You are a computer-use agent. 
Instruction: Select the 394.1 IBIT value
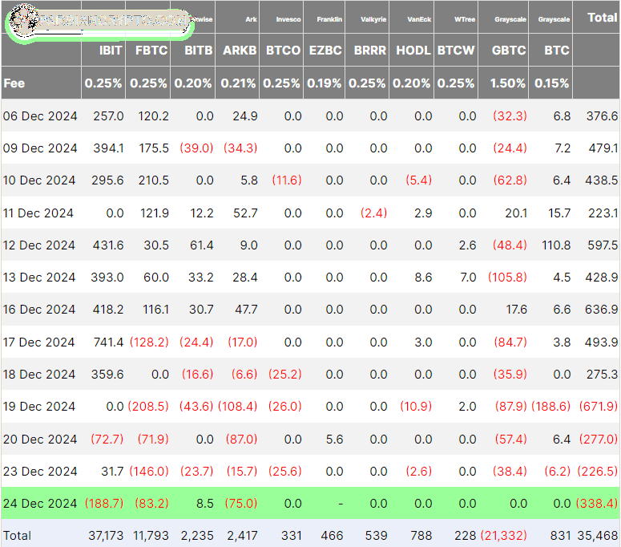point(108,148)
